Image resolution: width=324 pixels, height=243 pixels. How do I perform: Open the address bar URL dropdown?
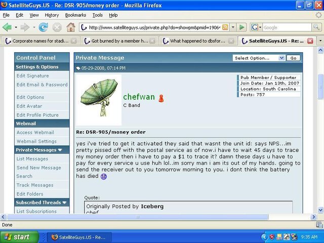[233, 27]
